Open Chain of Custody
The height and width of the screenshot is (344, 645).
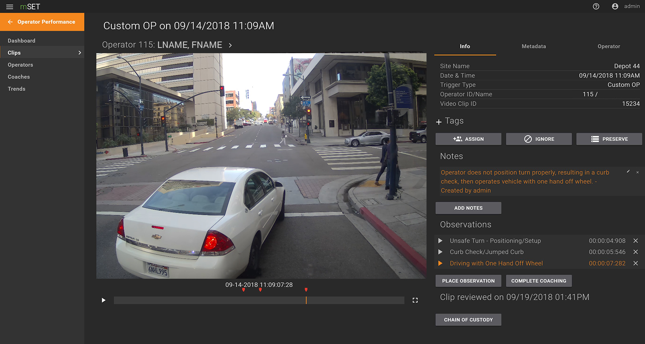pos(468,320)
